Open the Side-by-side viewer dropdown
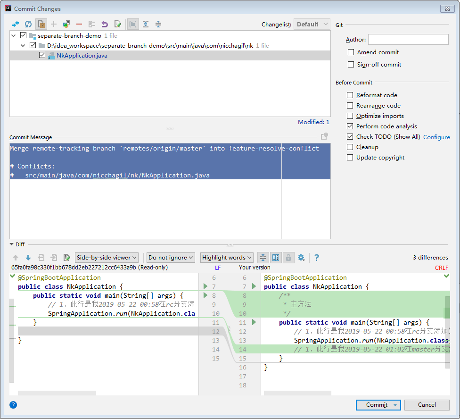 [x=107, y=258]
